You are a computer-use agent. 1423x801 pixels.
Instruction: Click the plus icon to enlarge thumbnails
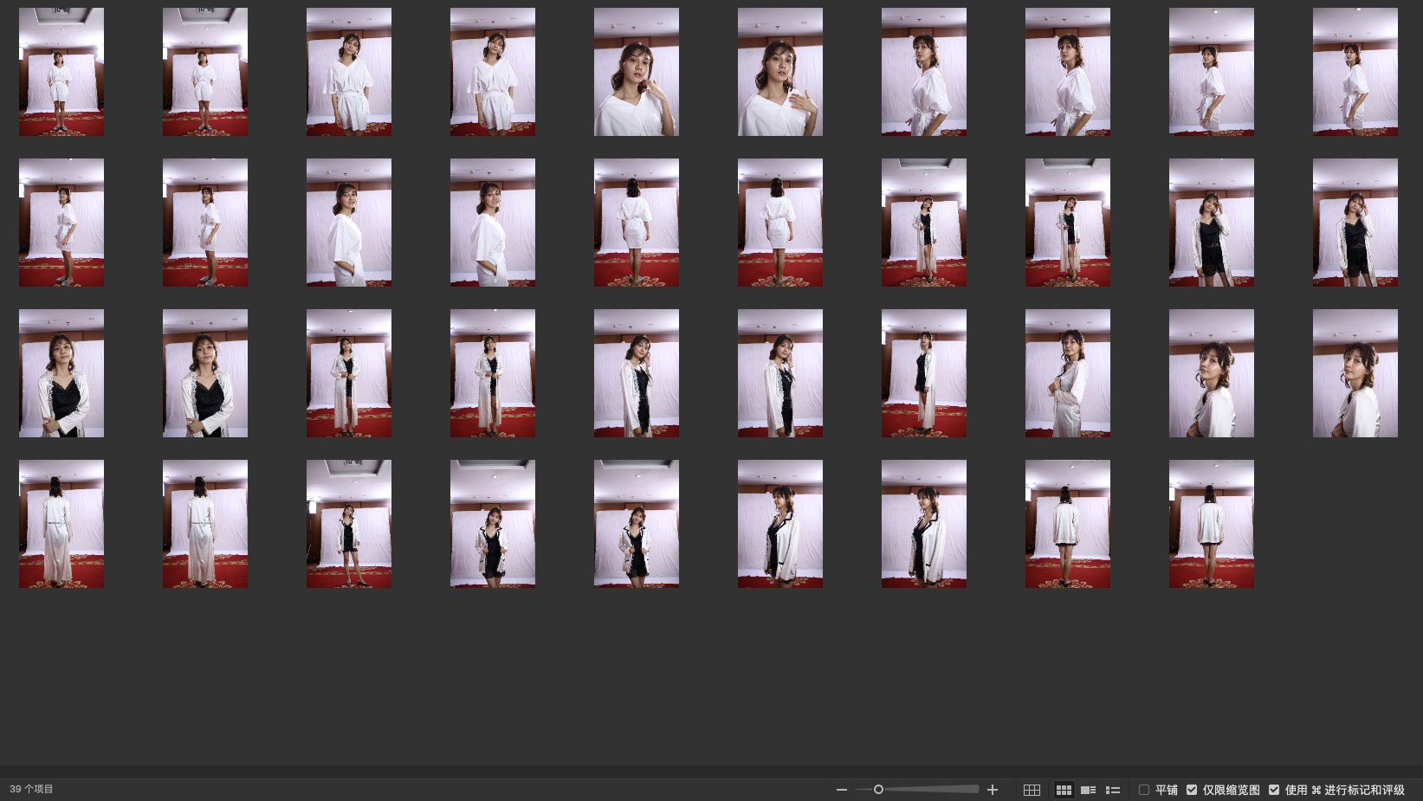coord(993,790)
